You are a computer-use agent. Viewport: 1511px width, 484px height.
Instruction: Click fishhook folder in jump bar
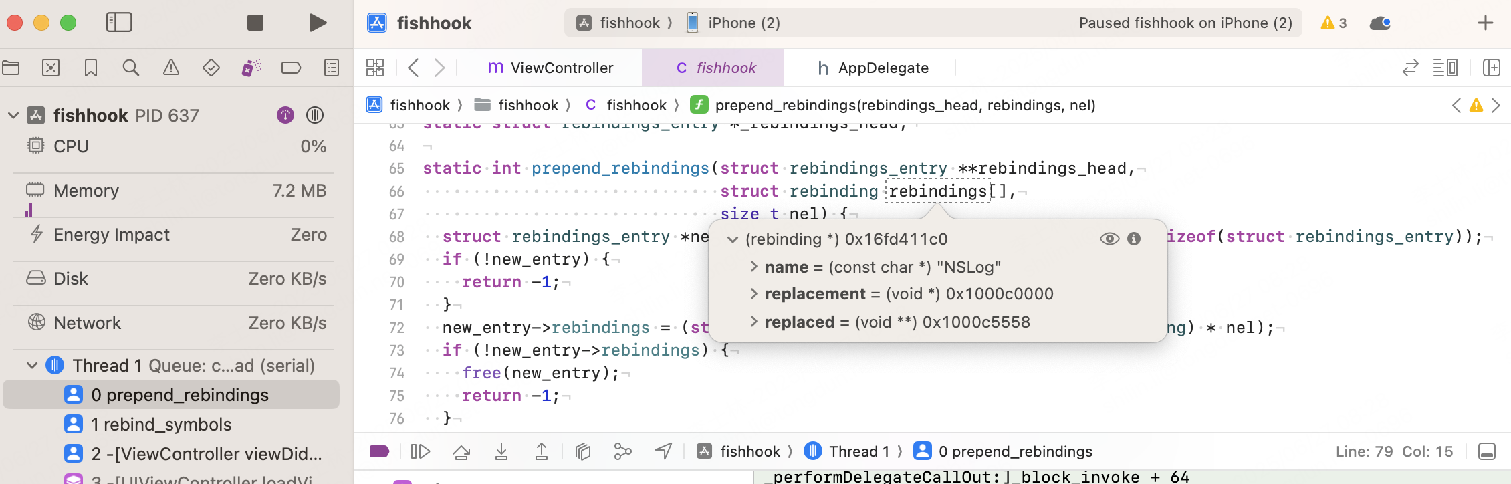(516, 105)
